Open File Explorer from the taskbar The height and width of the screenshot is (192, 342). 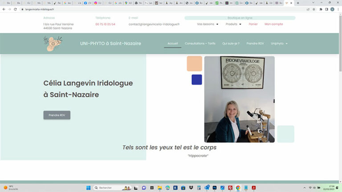pos(160,188)
